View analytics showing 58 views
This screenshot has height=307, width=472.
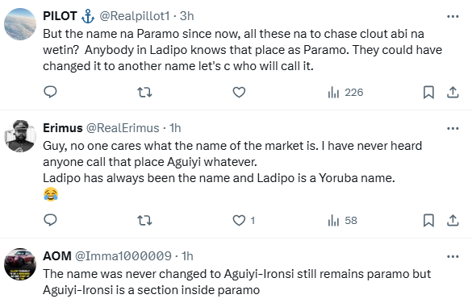[x=343, y=221]
